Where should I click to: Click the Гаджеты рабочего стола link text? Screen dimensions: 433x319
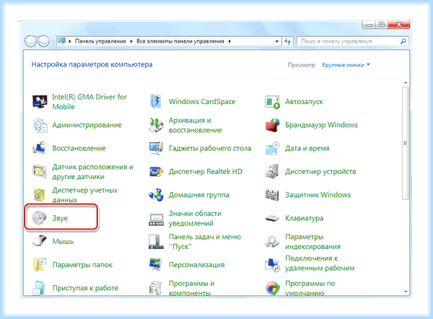pyautogui.click(x=210, y=149)
